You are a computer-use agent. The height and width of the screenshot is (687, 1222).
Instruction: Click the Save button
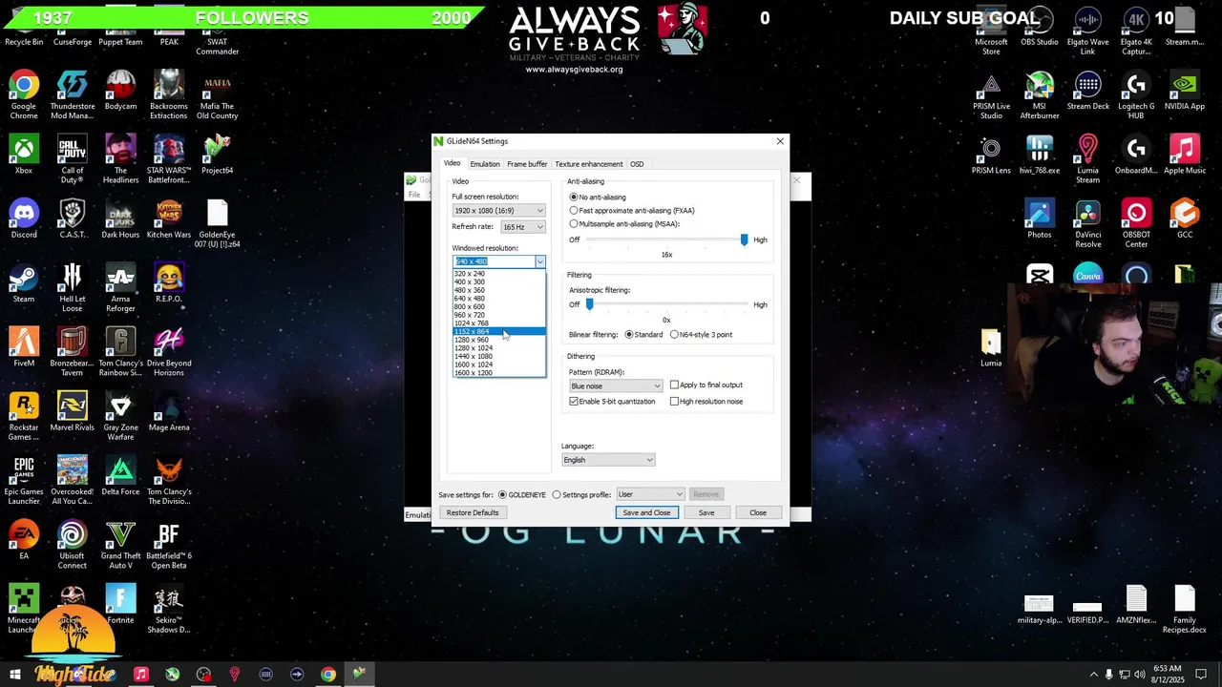[x=706, y=512]
